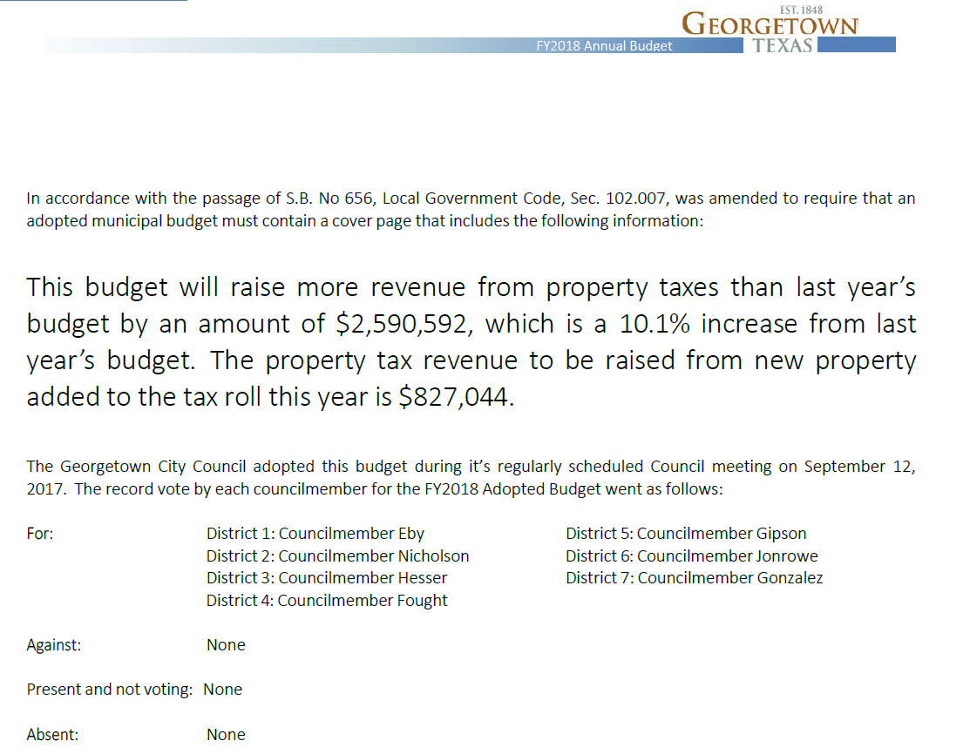970x754 pixels.
Task: Select District 7: Councilmember Gonzalez entry
Action: point(694,577)
